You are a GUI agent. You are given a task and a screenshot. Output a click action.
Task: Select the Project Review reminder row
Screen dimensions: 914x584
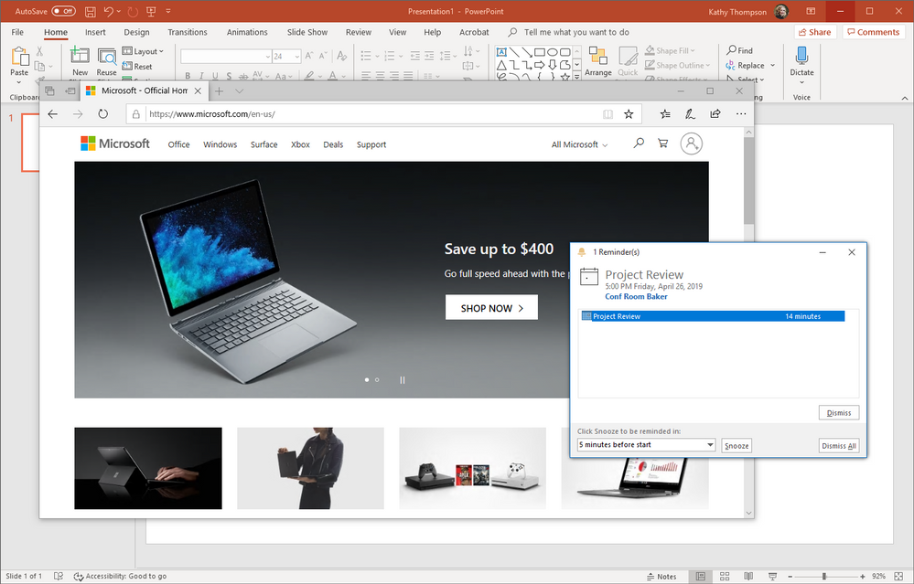pyautogui.click(x=713, y=316)
